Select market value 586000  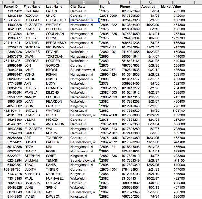[173, 196]
